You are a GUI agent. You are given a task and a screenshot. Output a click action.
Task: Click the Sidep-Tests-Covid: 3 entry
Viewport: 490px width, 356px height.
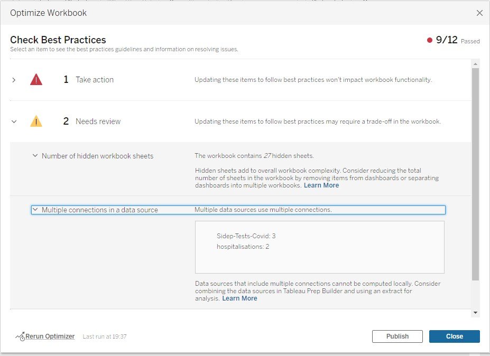(246, 236)
